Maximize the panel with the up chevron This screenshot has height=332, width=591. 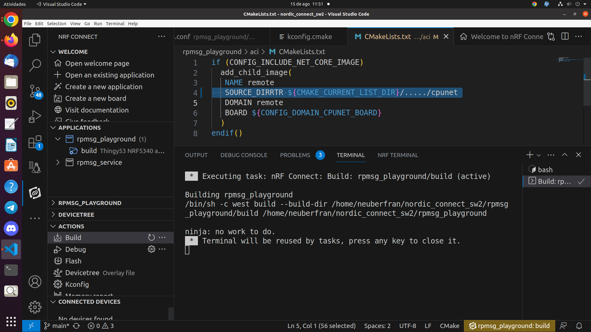pyautogui.click(x=565, y=155)
